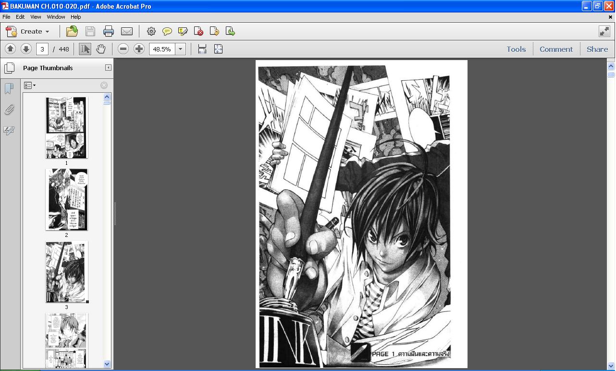Open the File menu

click(6, 17)
